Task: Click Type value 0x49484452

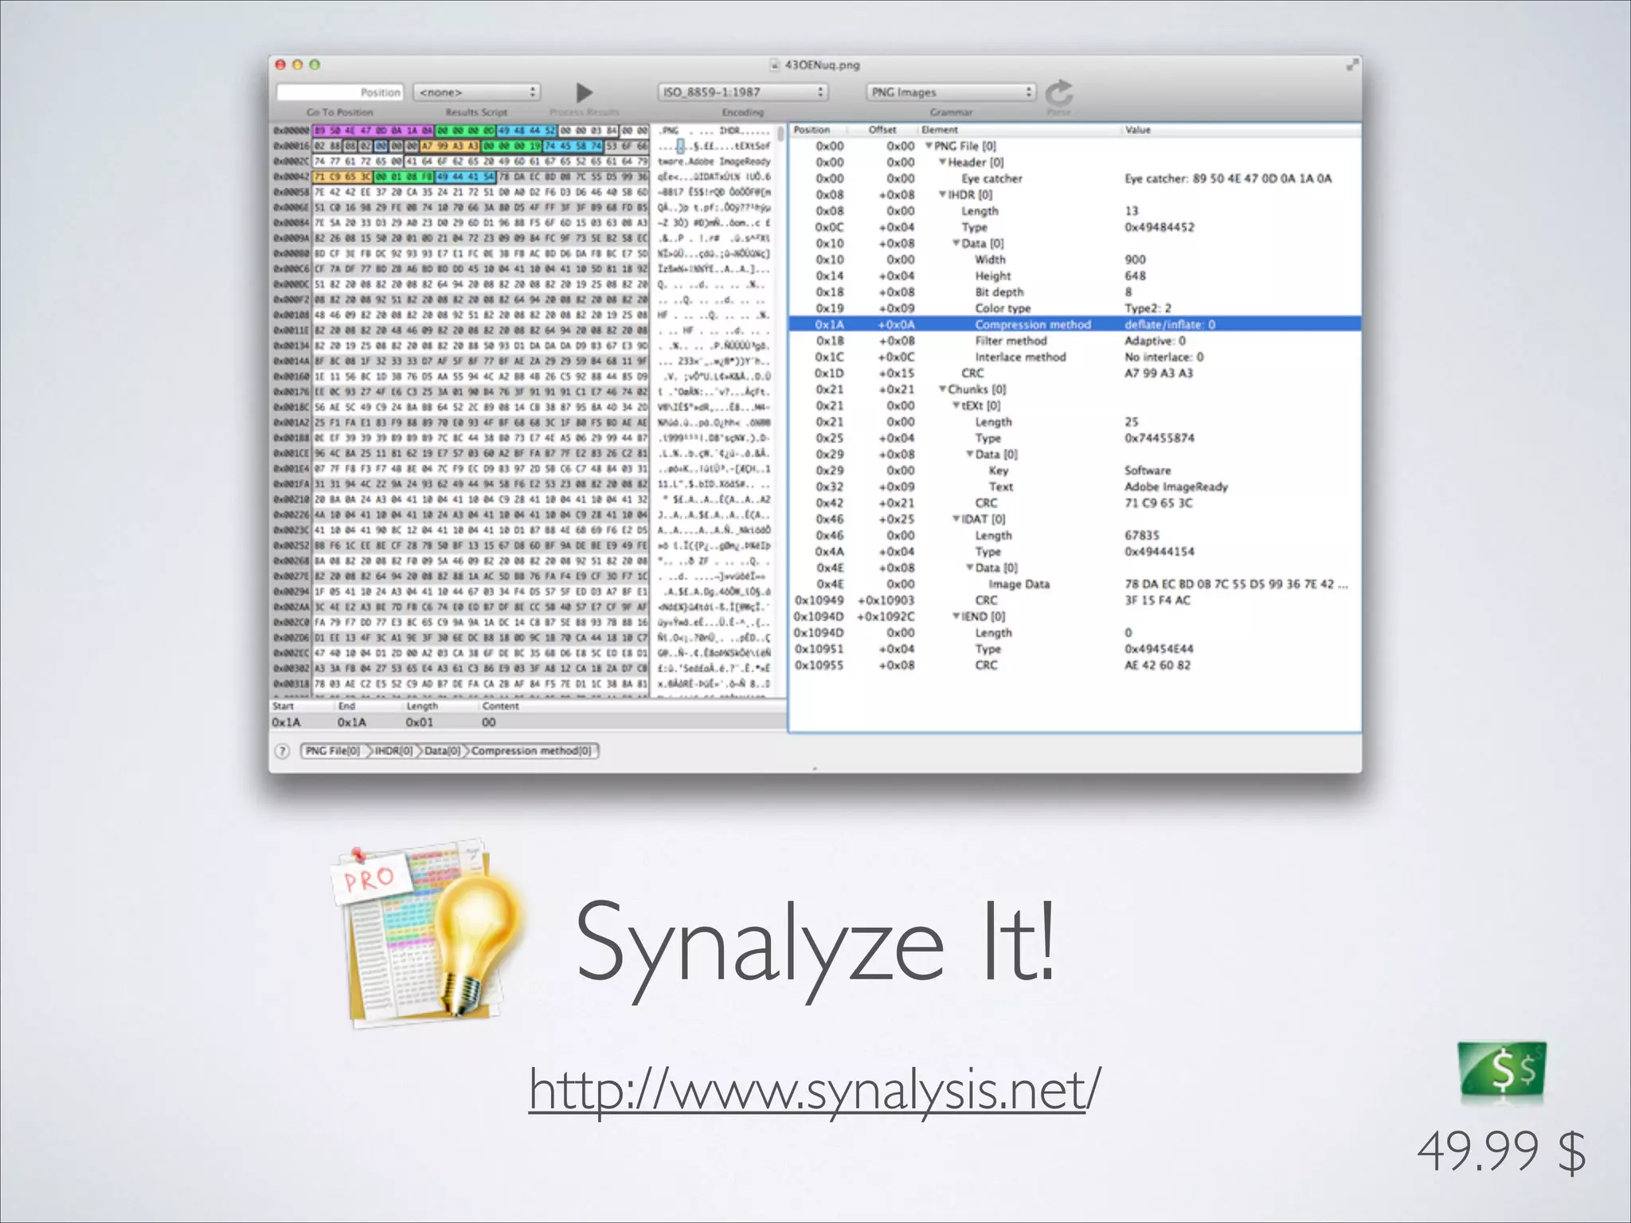Action: (x=1159, y=227)
